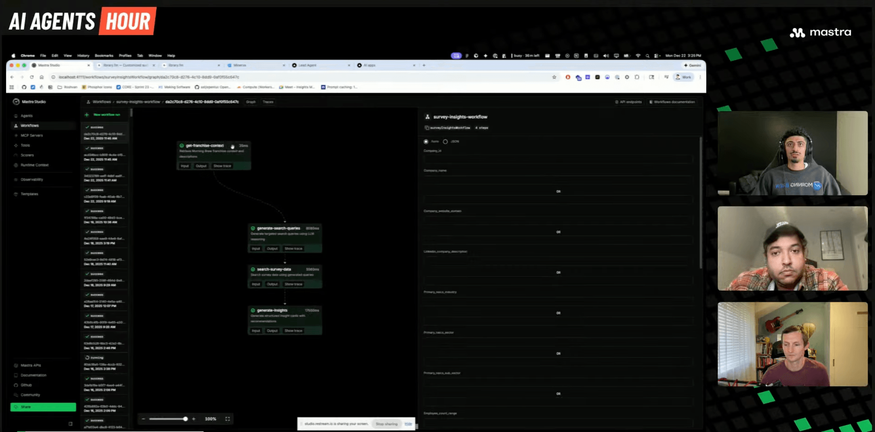Open the History menu in menu bar
The width and height of the screenshot is (875, 432).
point(83,56)
